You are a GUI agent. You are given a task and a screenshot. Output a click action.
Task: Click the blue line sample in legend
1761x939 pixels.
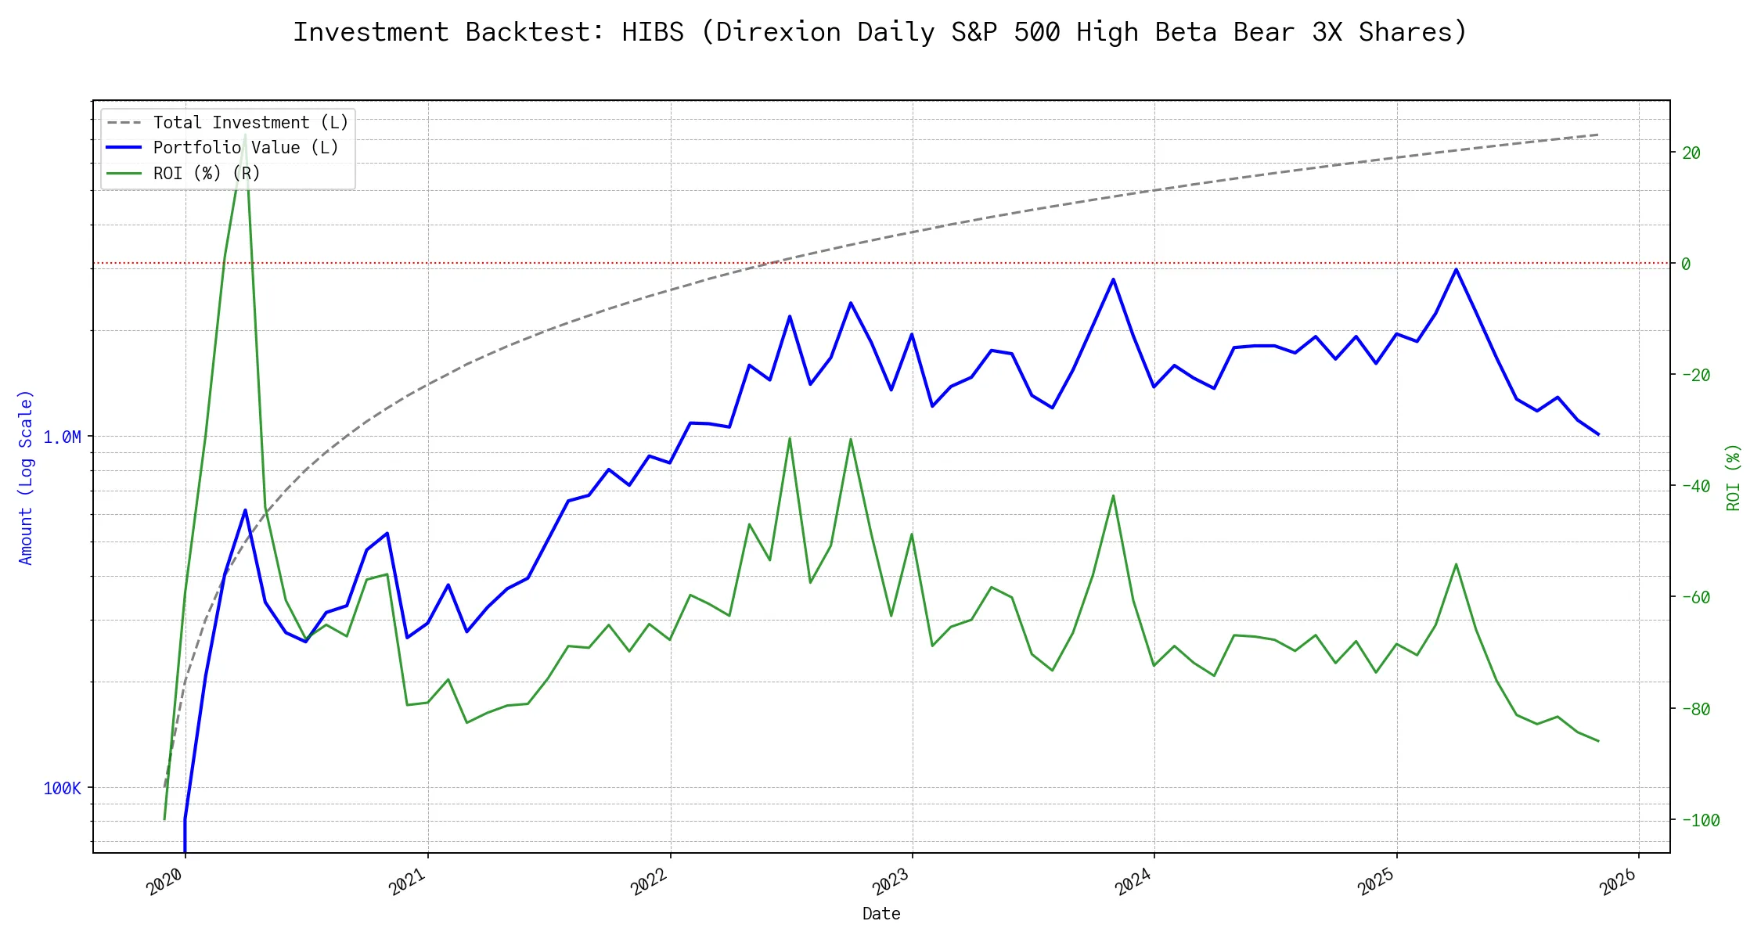[x=124, y=147]
